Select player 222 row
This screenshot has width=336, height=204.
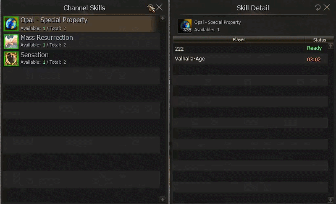(250, 49)
